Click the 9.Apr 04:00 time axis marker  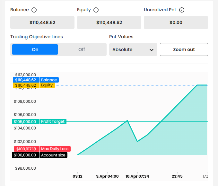point(107,176)
